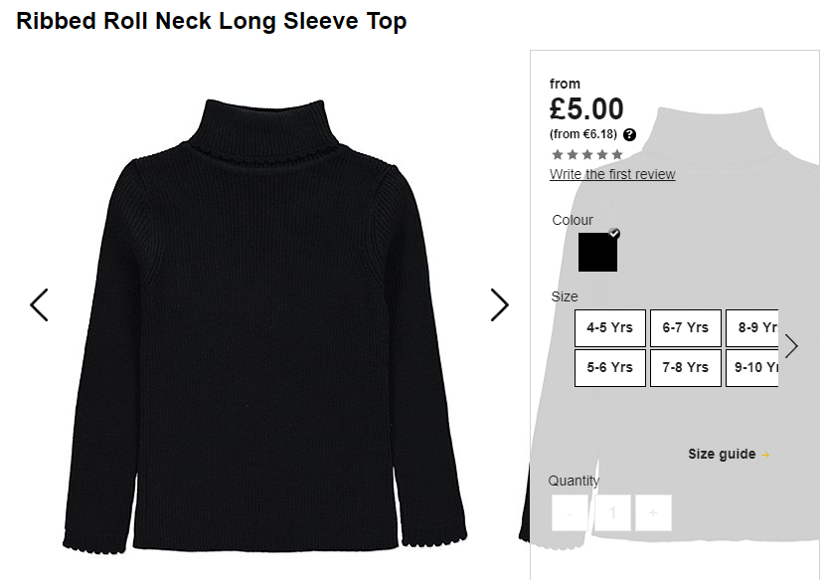The width and height of the screenshot is (826, 580).
Task: Click the main black roll neck top image
Action: pos(265,326)
